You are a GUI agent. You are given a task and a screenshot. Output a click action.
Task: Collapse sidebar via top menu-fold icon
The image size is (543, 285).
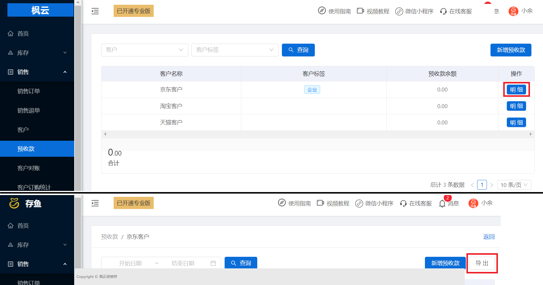[95, 11]
